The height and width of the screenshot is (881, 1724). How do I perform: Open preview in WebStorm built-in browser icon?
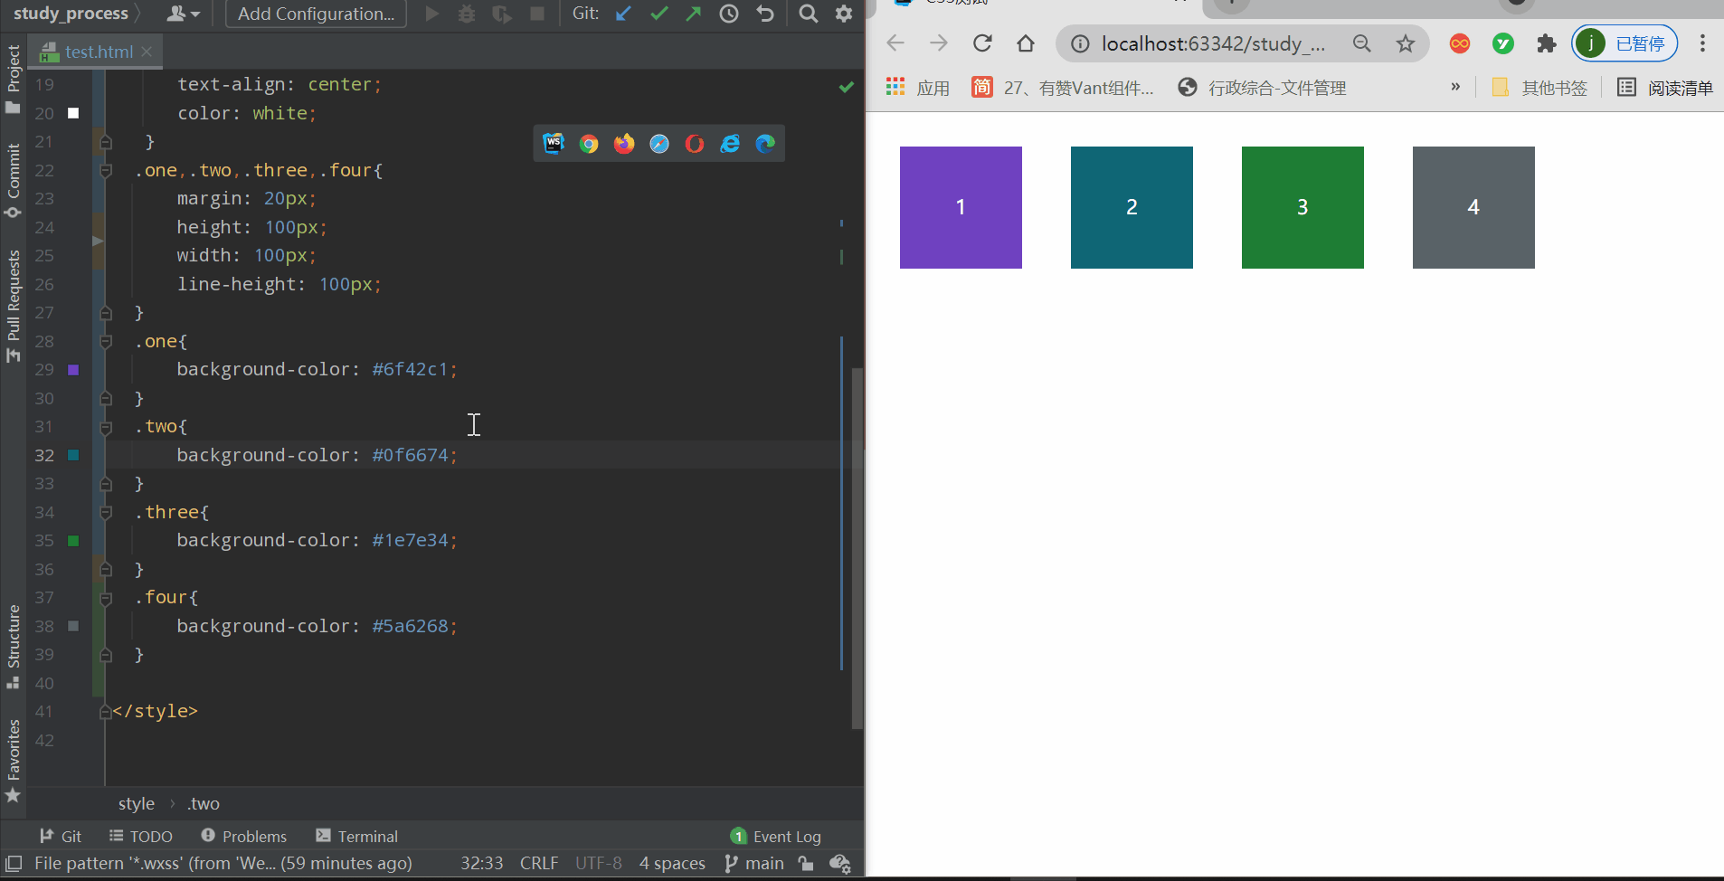[554, 144]
